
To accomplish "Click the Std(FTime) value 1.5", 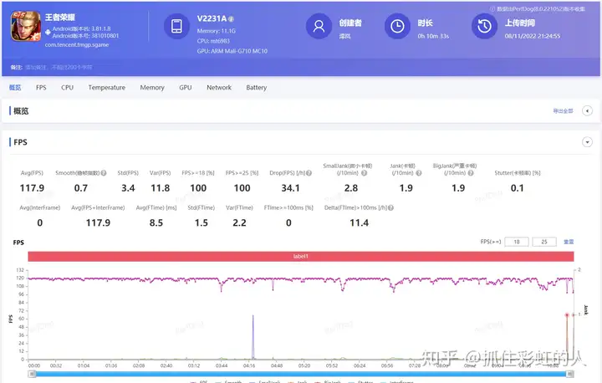I will (x=202, y=222).
